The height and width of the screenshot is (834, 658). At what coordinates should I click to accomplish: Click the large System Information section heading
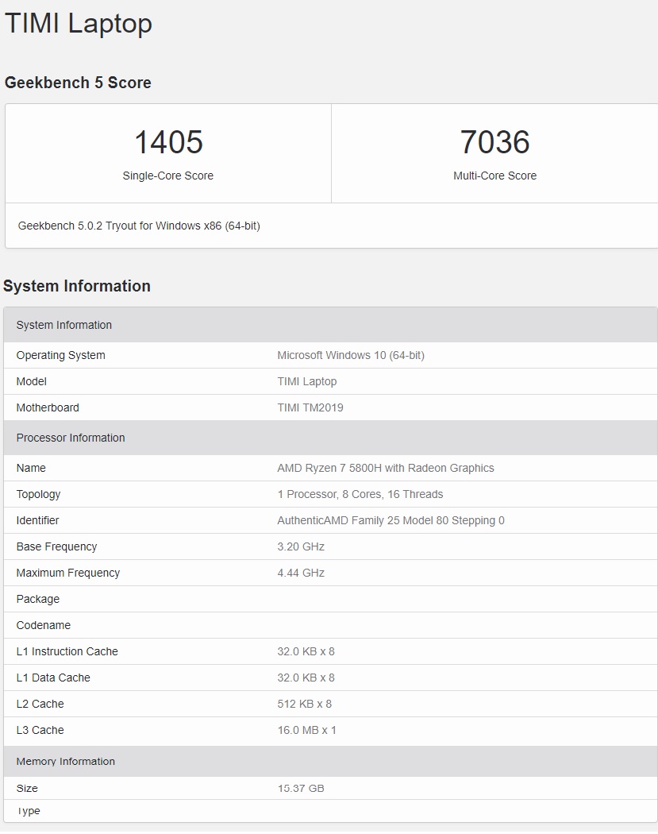[x=77, y=286]
